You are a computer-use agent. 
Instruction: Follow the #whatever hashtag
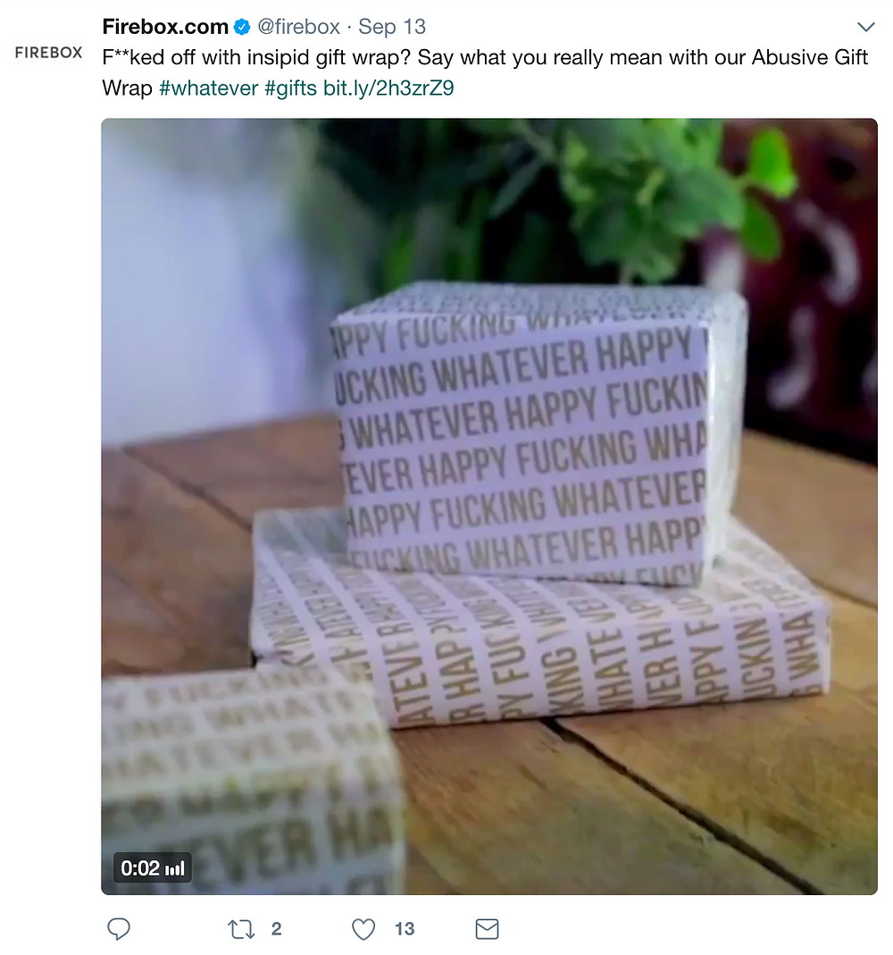coord(209,88)
